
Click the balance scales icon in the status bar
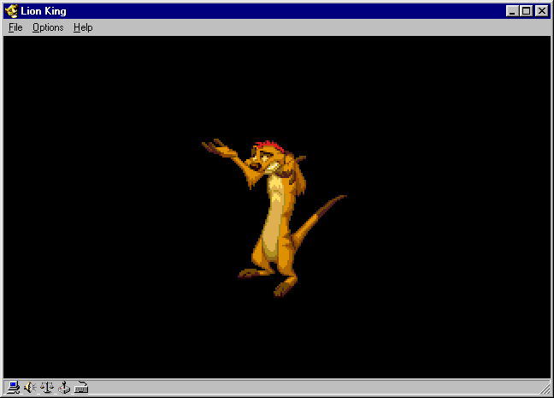[x=47, y=388]
